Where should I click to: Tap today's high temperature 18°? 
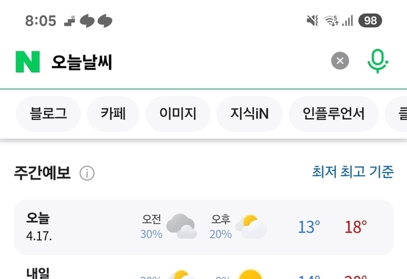pyautogui.click(x=355, y=226)
